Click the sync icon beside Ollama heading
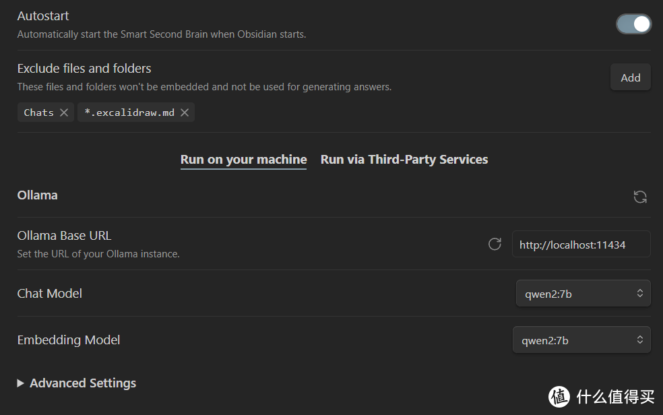This screenshot has height=415, width=663. pos(640,197)
